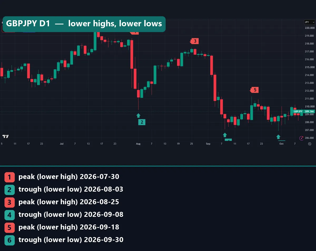316x251 pixels.
Task: Click the 19 date label on time axis
Action: 178,144
